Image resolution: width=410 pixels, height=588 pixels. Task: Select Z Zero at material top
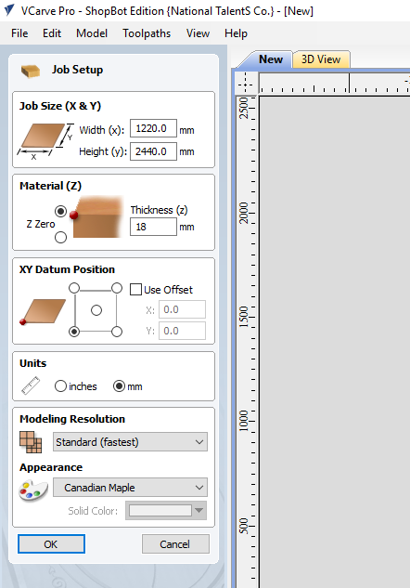60,211
